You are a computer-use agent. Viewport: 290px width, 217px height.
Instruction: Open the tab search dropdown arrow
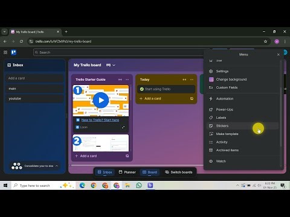click(4, 32)
